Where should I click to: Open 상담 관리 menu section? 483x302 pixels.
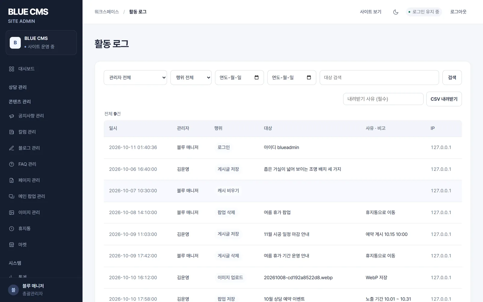coord(18,87)
